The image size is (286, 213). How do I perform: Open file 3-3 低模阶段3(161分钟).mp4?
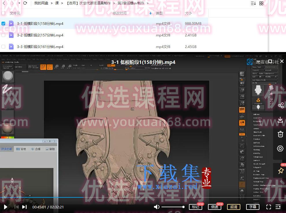40,47
